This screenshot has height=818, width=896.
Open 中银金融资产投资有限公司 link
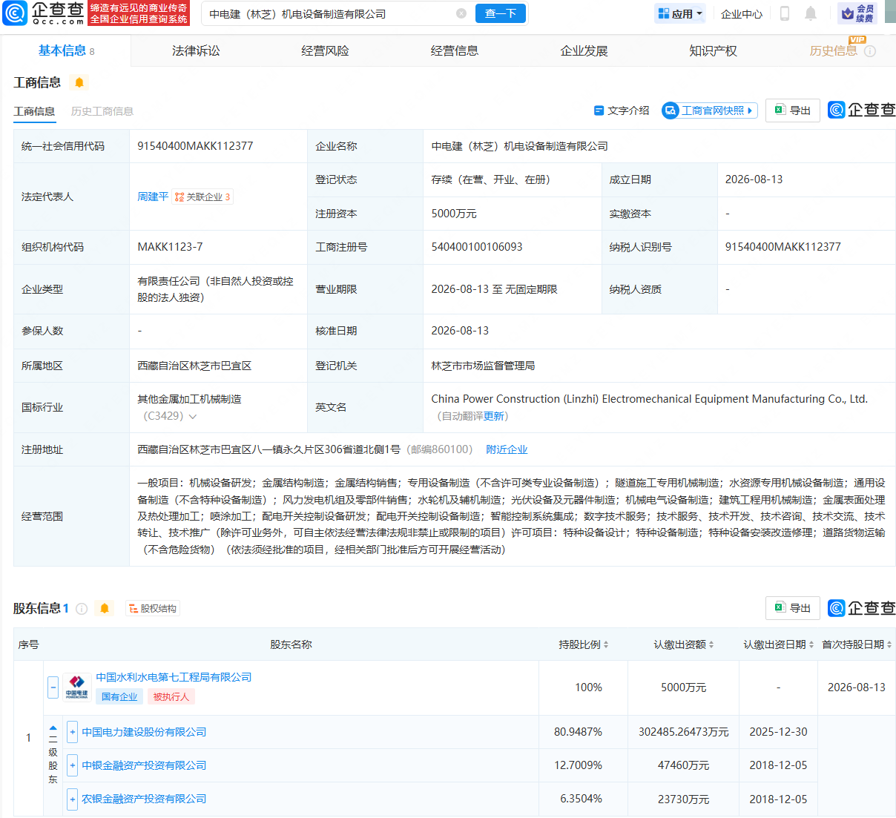pyautogui.click(x=144, y=765)
